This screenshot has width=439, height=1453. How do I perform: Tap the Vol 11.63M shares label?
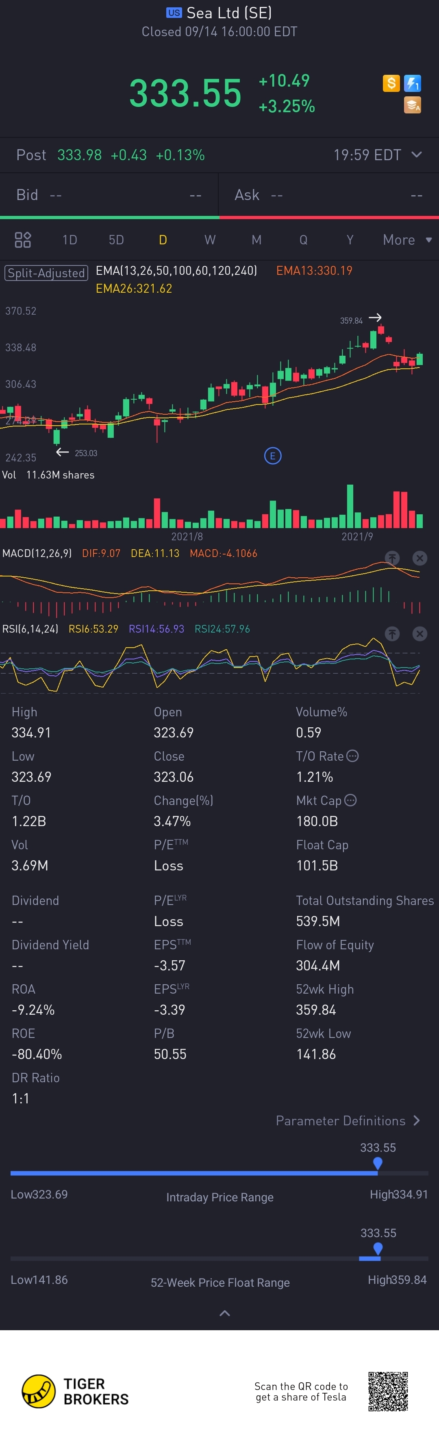[48, 475]
